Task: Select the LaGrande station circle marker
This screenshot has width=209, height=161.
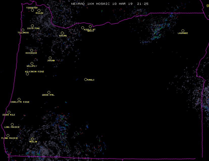Action: click(x=183, y=31)
